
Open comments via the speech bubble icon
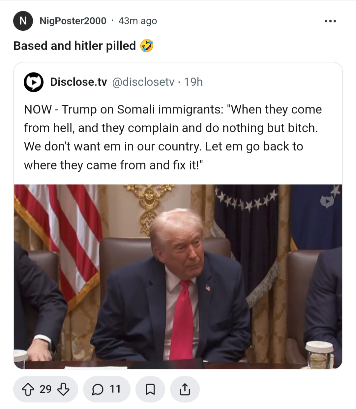98,390
